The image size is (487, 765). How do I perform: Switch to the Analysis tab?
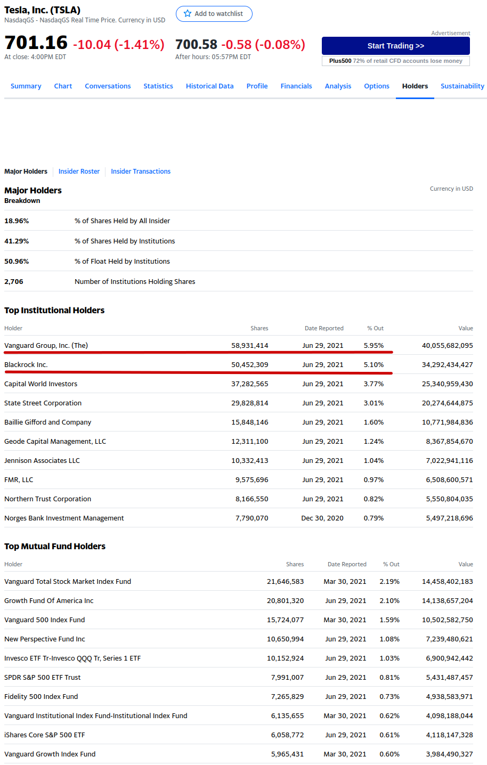pos(338,86)
